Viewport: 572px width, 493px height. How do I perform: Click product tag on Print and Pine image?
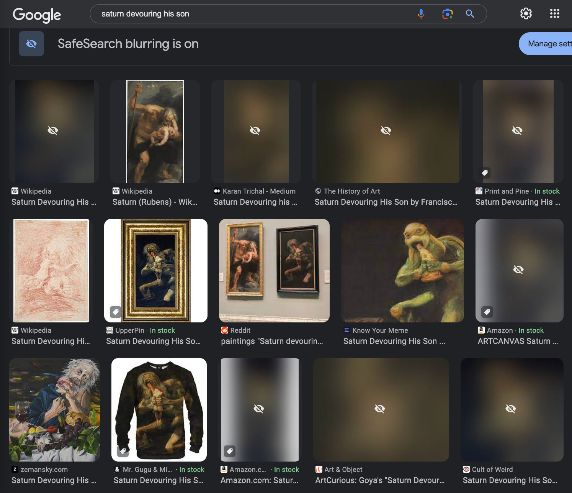pyautogui.click(x=485, y=173)
